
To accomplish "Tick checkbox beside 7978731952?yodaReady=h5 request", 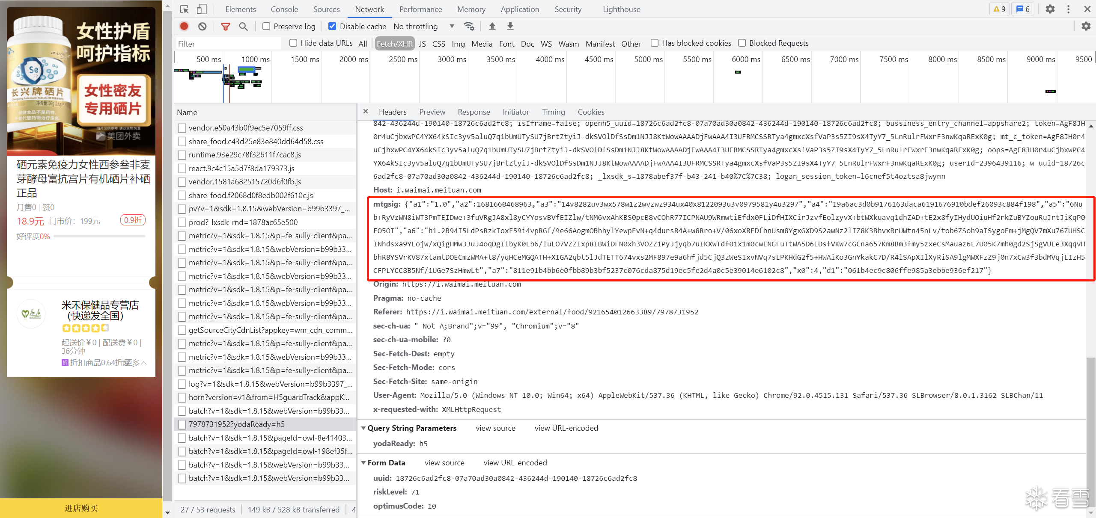I will (182, 424).
